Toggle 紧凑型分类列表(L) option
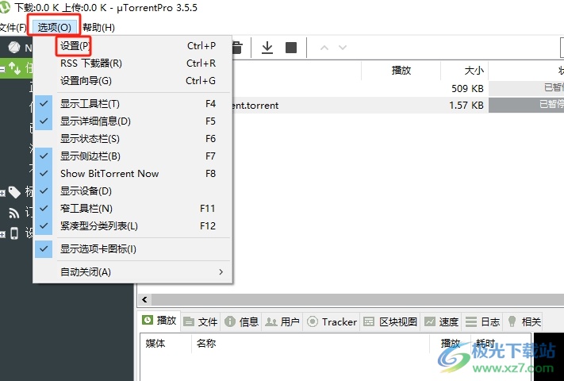 click(x=133, y=226)
